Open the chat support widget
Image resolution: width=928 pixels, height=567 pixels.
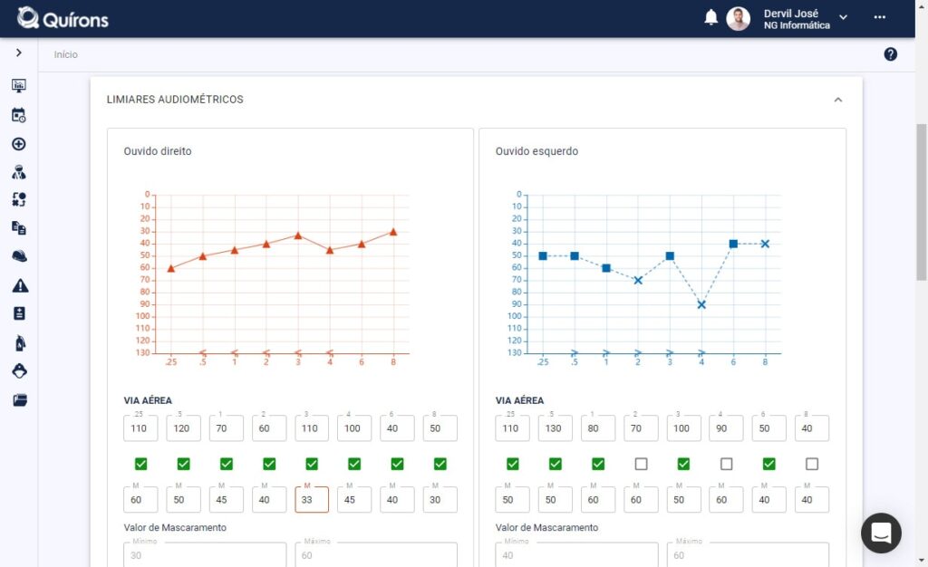coord(881,533)
